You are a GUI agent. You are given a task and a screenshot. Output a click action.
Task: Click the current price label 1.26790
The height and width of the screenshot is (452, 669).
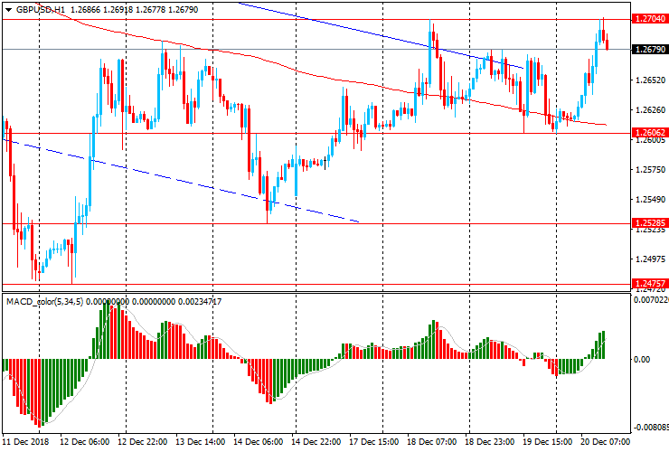tap(649, 50)
